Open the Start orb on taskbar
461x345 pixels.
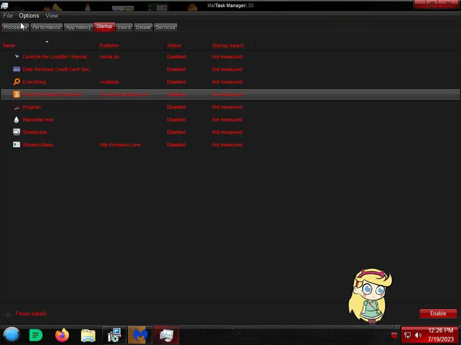(11, 335)
